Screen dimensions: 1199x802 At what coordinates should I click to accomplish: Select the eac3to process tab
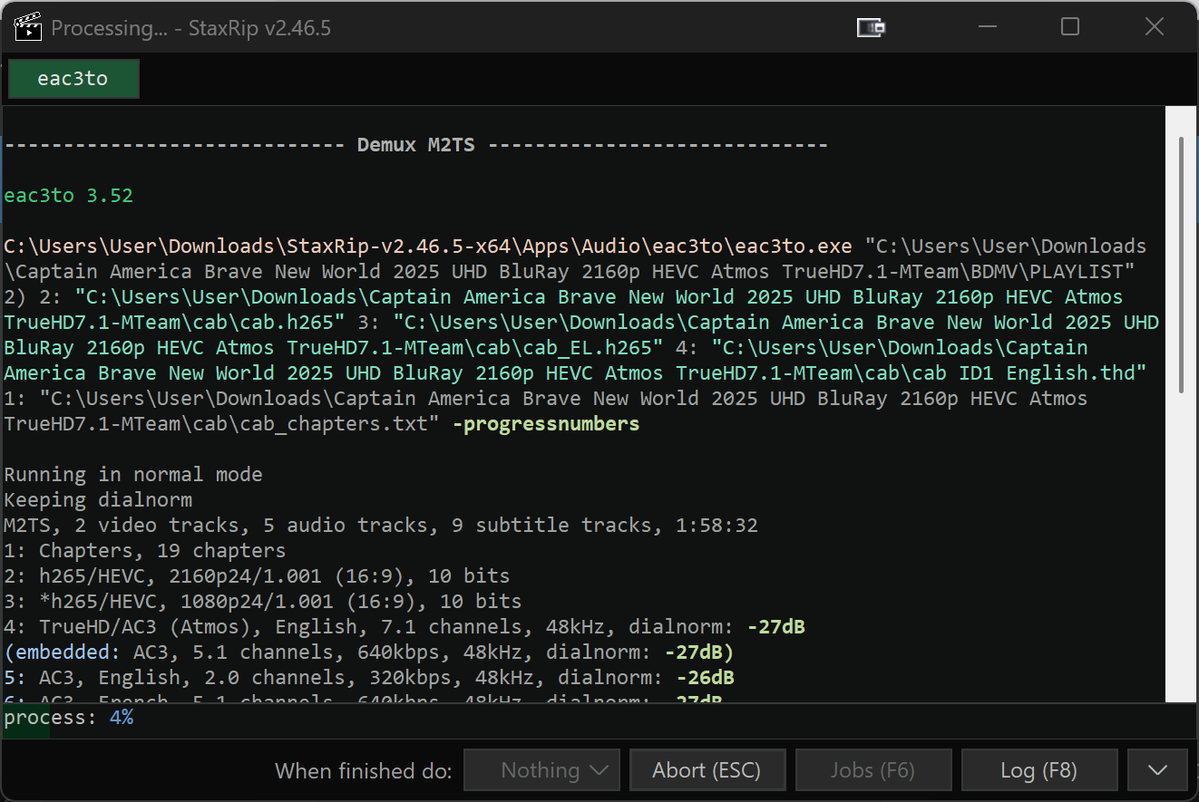tap(73, 79)
